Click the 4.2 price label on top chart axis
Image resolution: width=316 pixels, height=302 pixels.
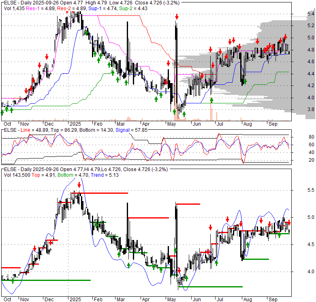tap(311, 86)
